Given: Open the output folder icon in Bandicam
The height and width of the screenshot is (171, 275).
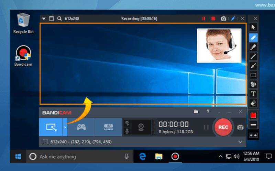Looking at the screenshot, I should pyautogui.click(x=196, y=111).
